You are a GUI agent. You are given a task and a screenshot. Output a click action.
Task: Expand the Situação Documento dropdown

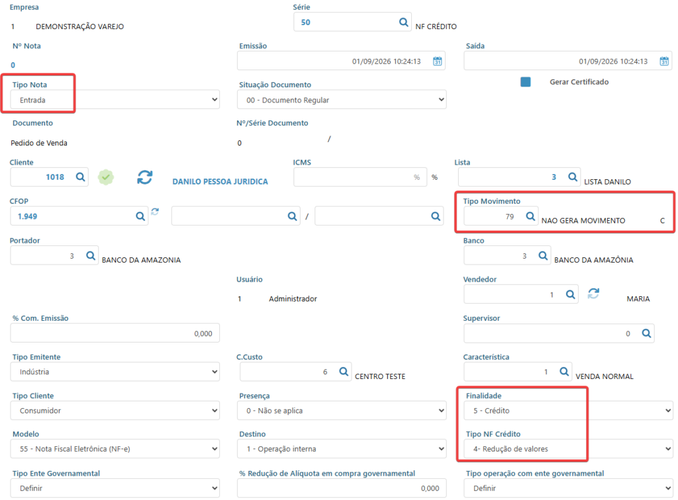pyautogui.click(x=342, y=100)
